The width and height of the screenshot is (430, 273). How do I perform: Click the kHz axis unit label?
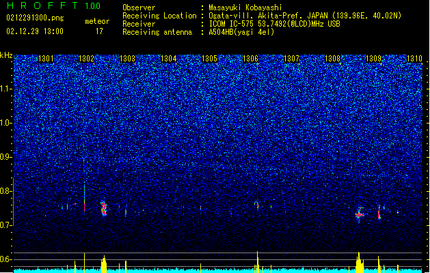[x=6, y=55]
